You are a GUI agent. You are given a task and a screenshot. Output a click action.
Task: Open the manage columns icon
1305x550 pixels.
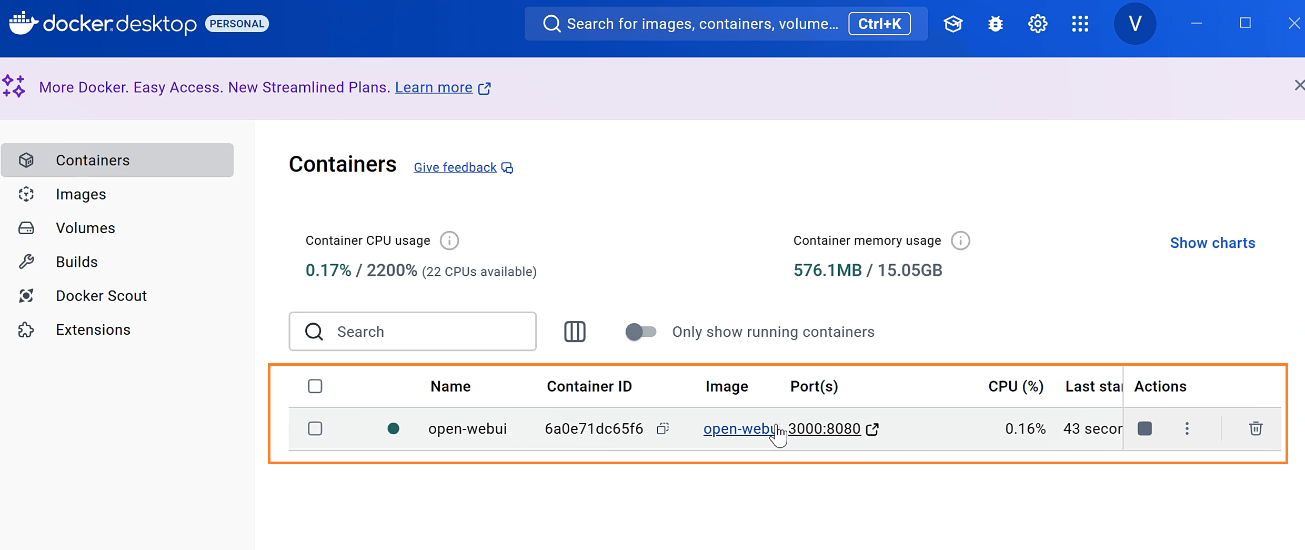[575, 332]
